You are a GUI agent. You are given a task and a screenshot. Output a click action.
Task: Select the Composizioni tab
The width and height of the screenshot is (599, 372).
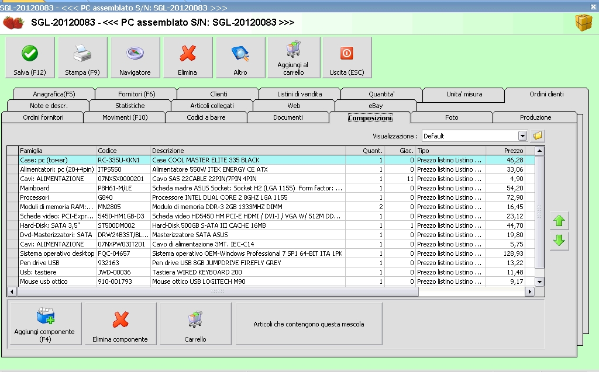[370, 118]
